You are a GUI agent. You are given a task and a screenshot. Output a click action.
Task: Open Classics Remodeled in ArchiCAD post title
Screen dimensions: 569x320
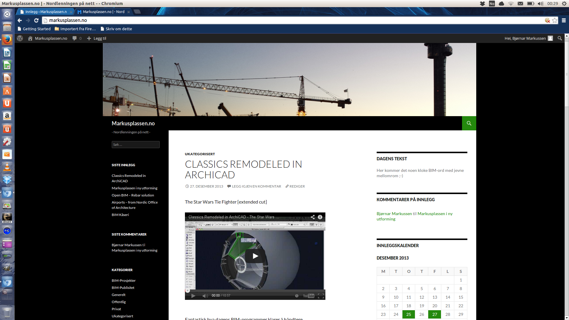coord(243,169)
